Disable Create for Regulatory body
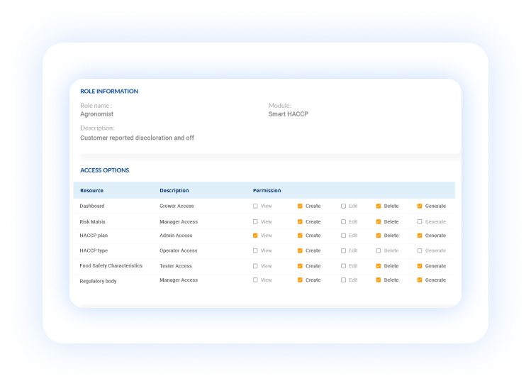 point(300,280)
